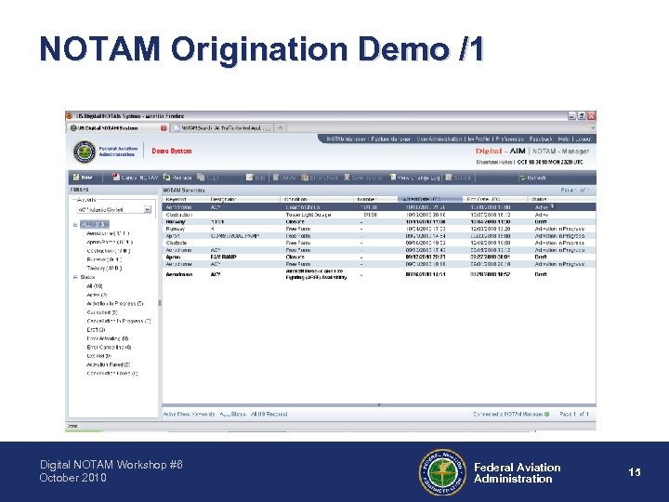This screenshot has height=502, width=669.
Task: Select the Aerodrome keyword filter
Action: [108, 233]
